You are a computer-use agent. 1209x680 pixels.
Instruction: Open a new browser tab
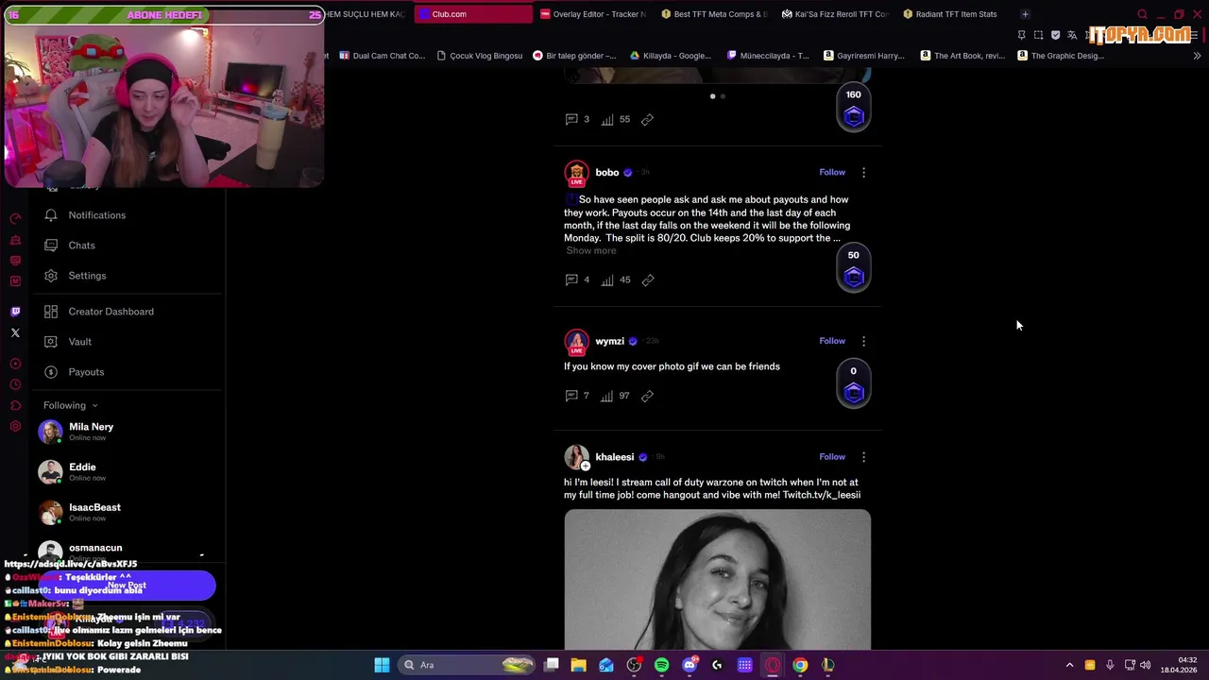point(1025,14)
